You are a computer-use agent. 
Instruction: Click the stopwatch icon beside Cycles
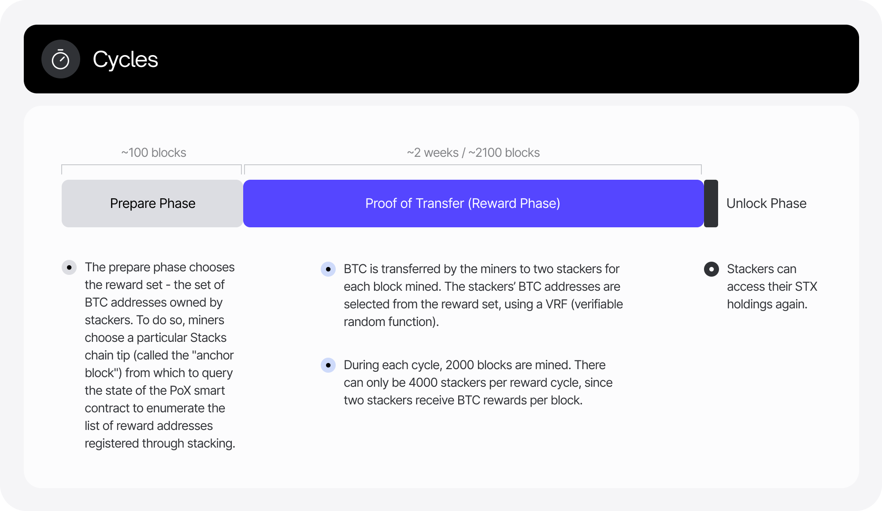coord(60,59)
